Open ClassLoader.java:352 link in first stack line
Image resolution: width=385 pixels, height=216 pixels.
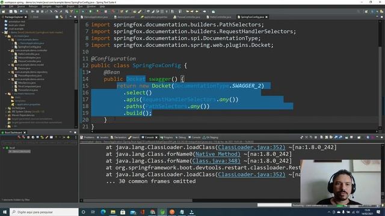coord(251,148)
